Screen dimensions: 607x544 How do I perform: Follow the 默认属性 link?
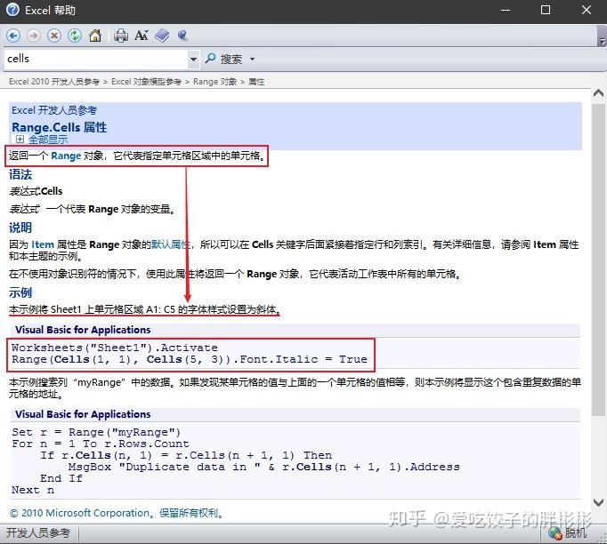tap(170, 244)
